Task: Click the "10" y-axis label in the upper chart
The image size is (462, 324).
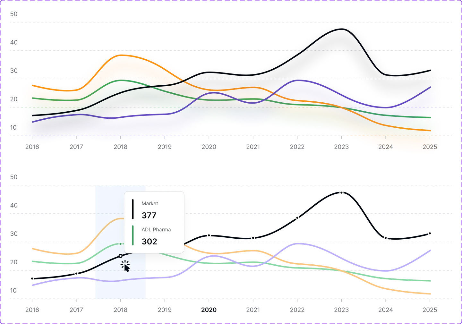Action: (x=13, y=128)
